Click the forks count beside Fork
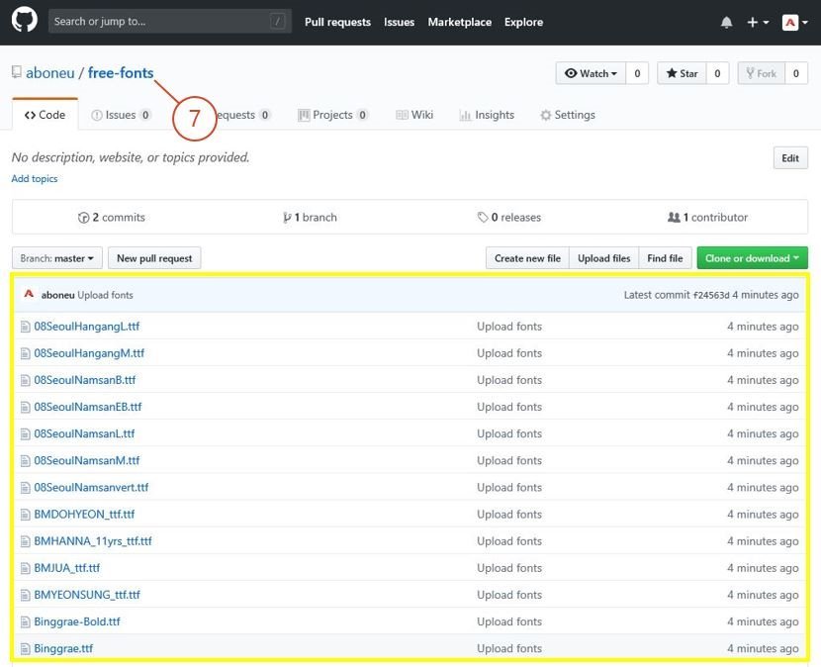This screenshot has width=821, height=667. click(x=796, y=73)
